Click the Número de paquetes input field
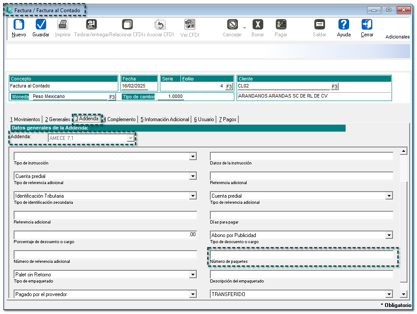 coord(301,255)
